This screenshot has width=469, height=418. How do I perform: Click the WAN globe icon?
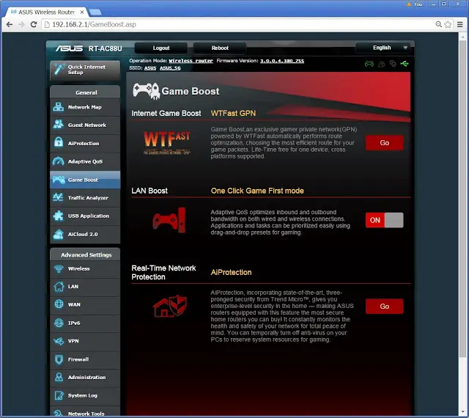pos(59,304)
